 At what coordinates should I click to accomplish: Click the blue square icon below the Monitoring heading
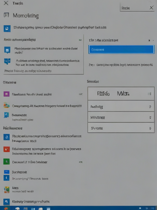(x=7, y=29)
